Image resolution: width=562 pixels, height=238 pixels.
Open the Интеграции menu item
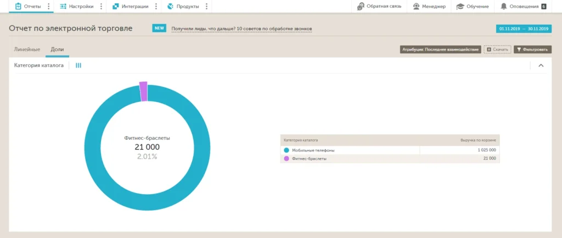135,7
